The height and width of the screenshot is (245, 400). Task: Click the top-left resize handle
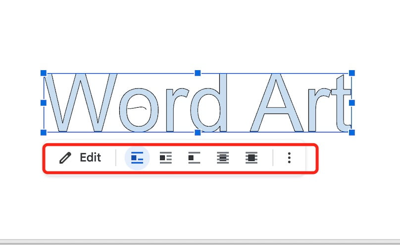point(44,73)
